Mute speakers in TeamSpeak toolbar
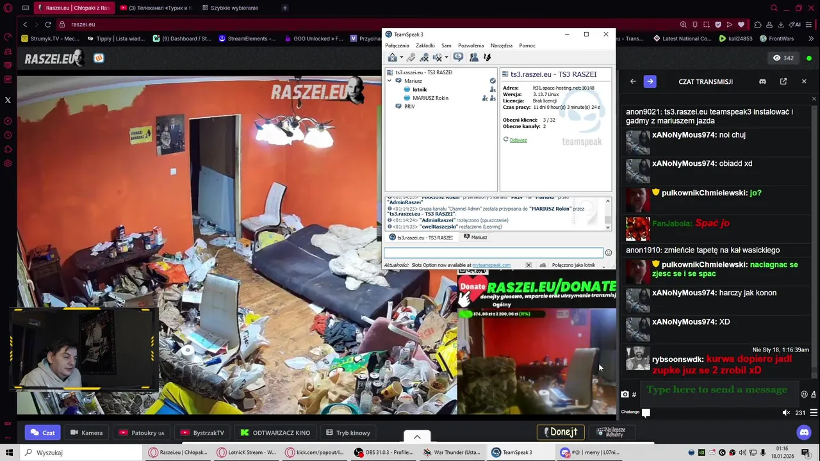 click(438, 58)
